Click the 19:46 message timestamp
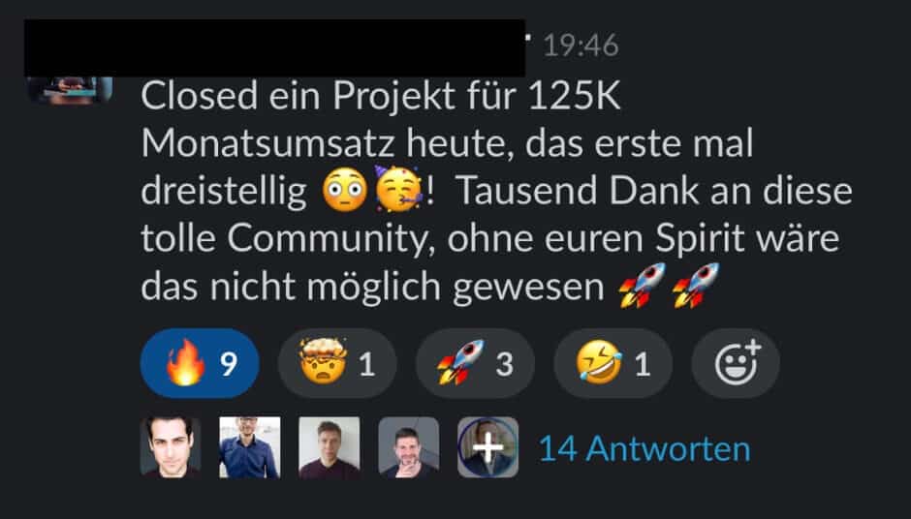Viewport: 911px width, 519px height. [581, 46]
